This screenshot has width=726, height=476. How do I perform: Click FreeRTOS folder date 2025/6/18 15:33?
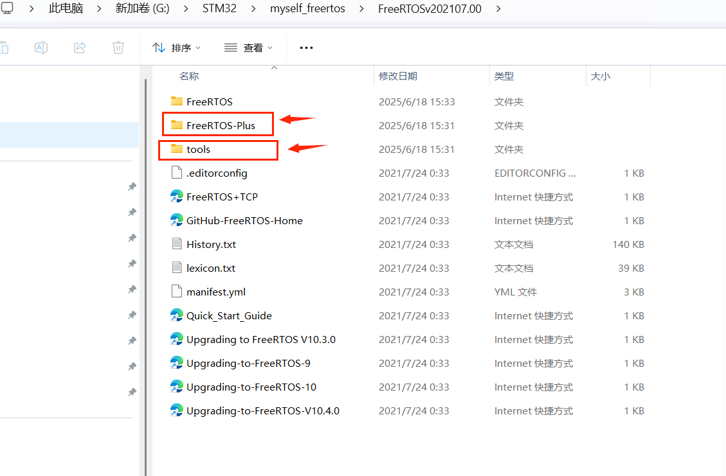click(x=417, y=101)
